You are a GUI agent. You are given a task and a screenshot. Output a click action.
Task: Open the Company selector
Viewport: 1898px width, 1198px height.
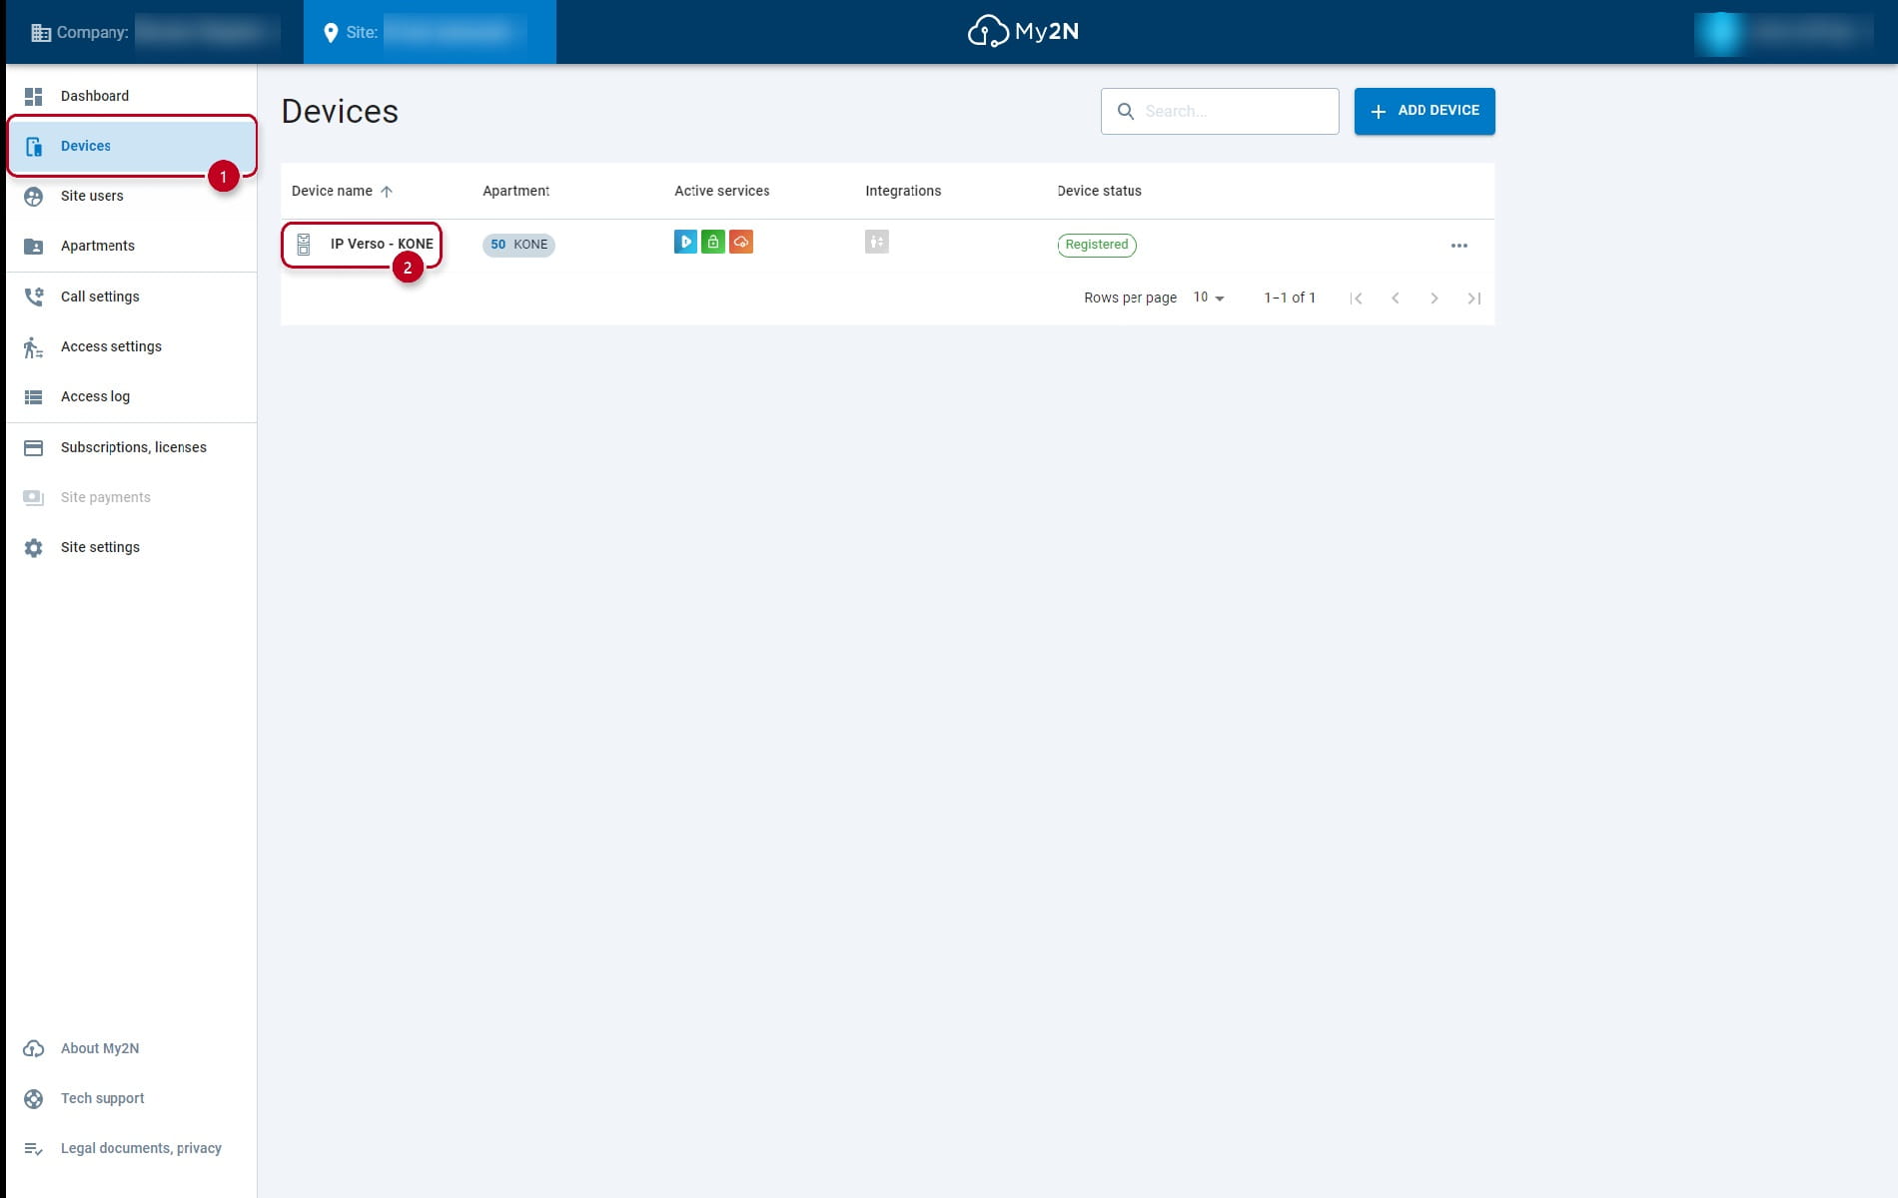coord(155,32)
